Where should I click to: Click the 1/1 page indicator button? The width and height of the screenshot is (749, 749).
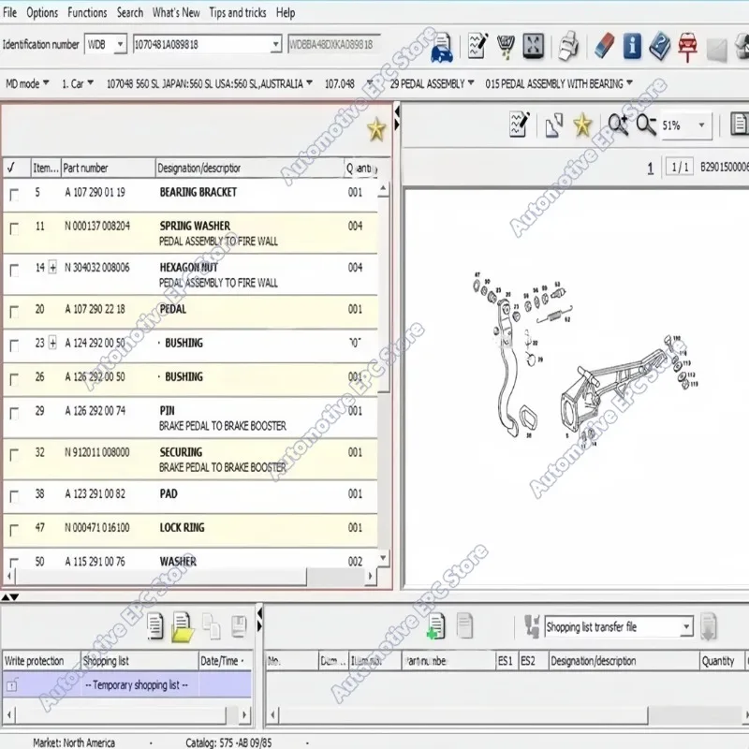click(x=680, y=168)
